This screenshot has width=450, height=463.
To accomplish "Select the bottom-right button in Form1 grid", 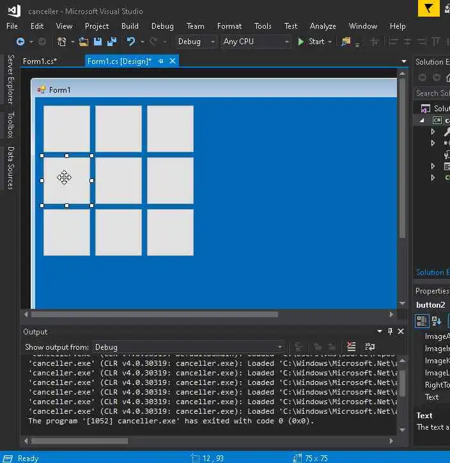I will click(170, 232).
